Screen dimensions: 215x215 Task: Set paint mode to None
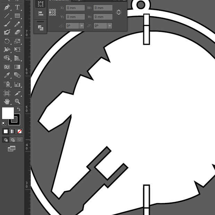(x=19, y=131)
